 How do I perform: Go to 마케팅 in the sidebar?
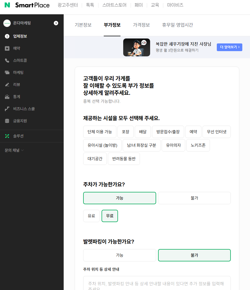18,72
